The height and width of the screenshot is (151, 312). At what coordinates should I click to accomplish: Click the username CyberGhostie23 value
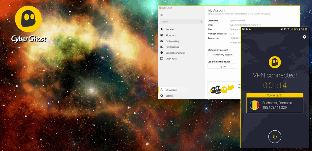click(x=238, y=21)
